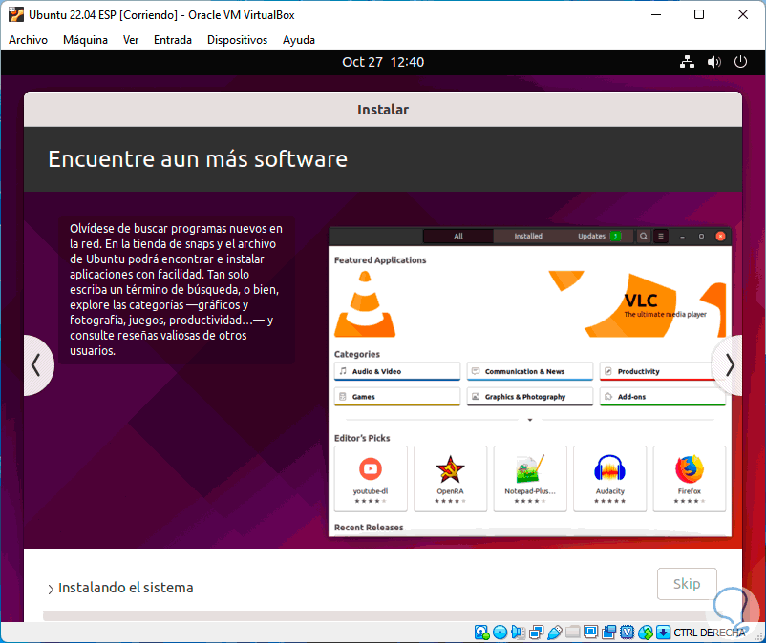The image size is (766, 643).
Task: Expand more categories with the small arrow
Action: click(x=529, y=420)
